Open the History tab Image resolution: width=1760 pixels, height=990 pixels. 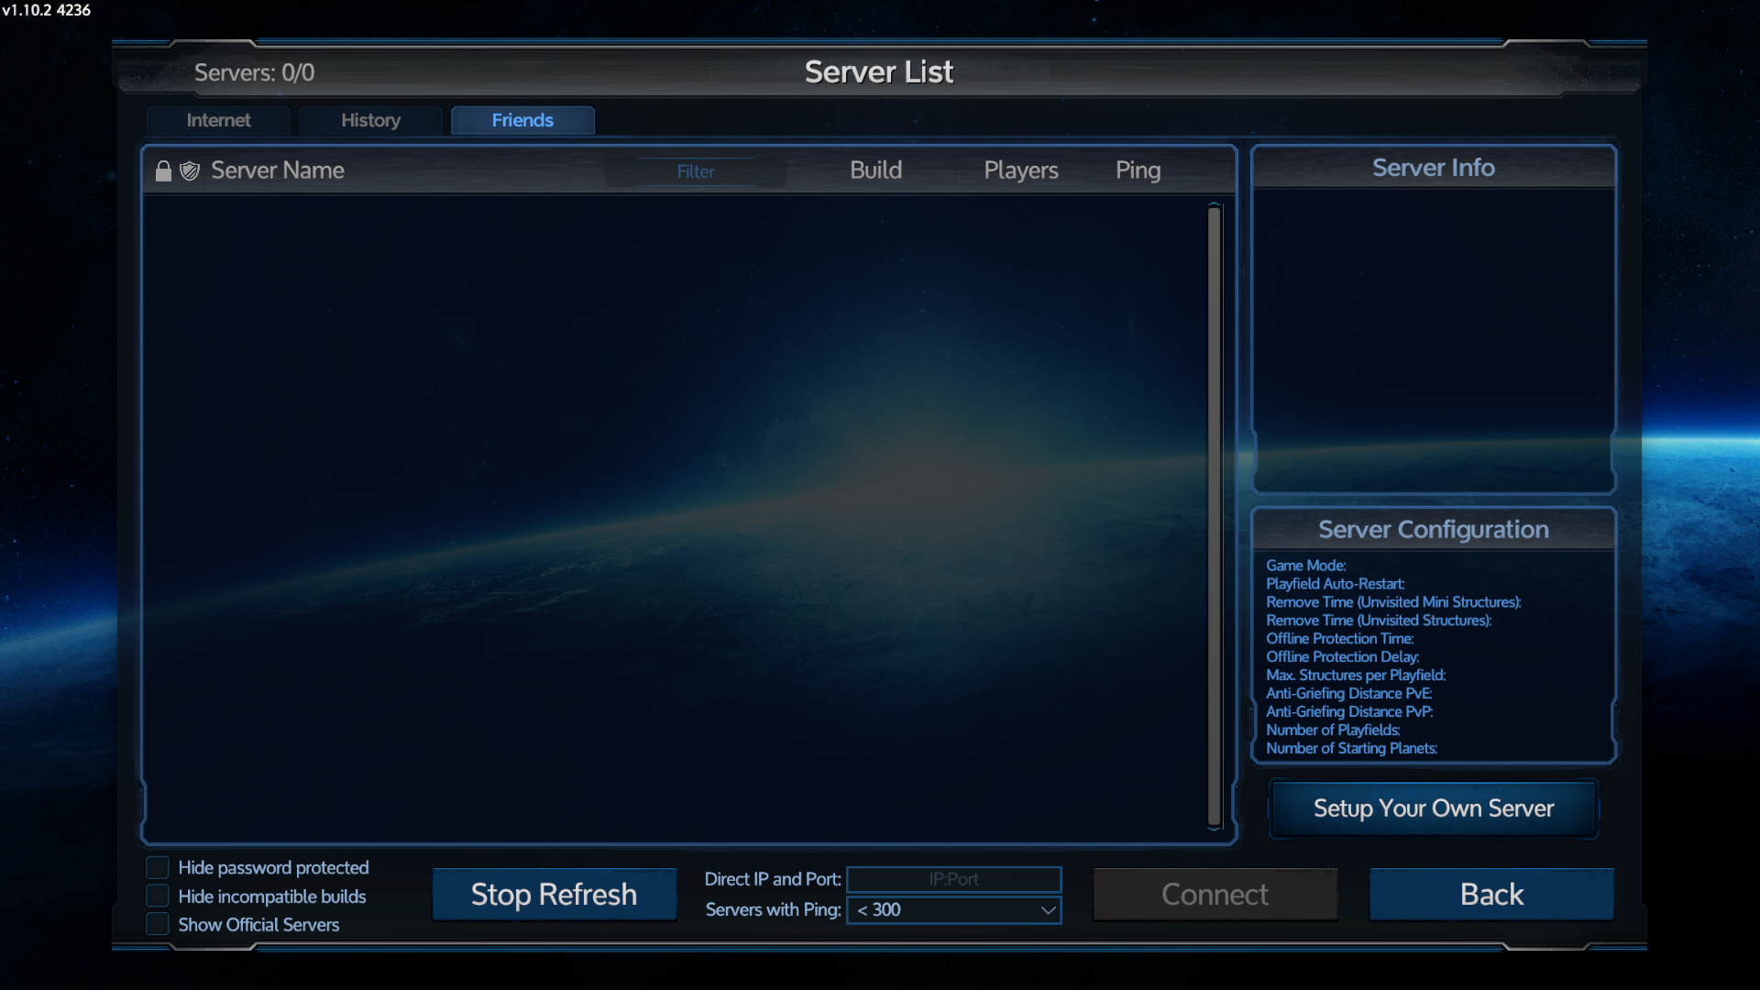[x=370, y=120]
